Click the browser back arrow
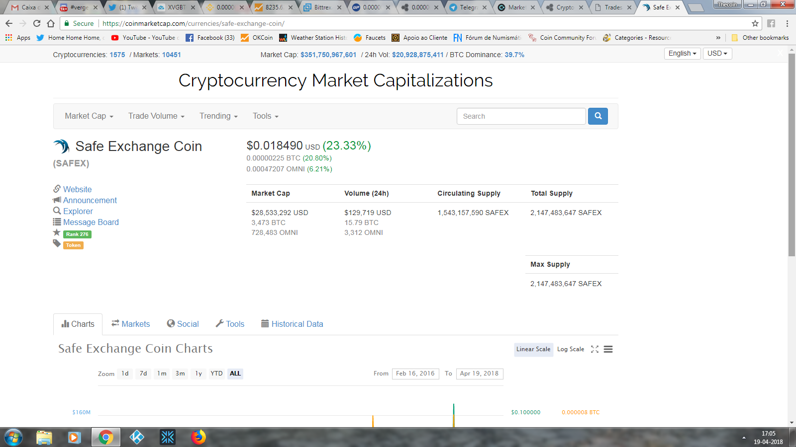This screenshot has width=796, height=447. pyautogui.click(x=9, y=23)
